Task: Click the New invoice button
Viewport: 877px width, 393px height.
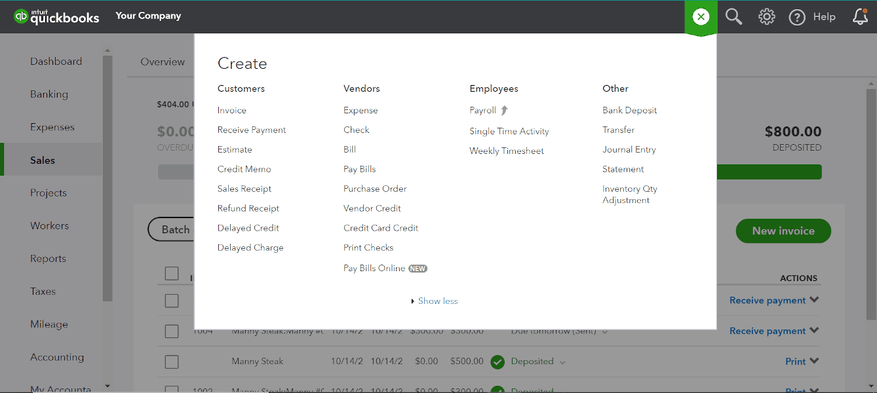Action: tap(783, 231)
